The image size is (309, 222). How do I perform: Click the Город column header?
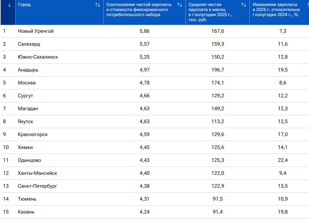pos(24,4)
